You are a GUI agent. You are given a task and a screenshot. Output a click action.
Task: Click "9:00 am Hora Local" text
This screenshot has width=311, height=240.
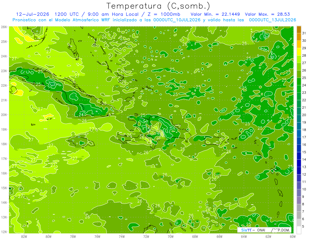click(x=113, y=14)
